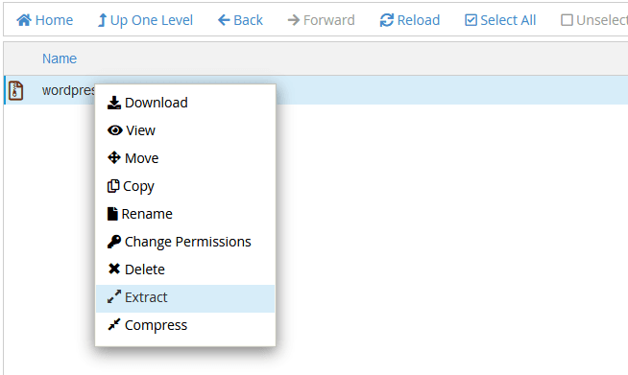Click the Rename file icon

pos(112,214)
